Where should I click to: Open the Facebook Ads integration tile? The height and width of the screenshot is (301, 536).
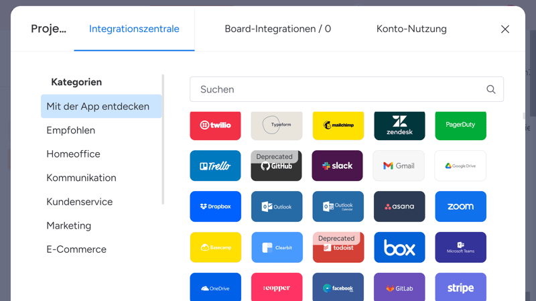(338, 287)
